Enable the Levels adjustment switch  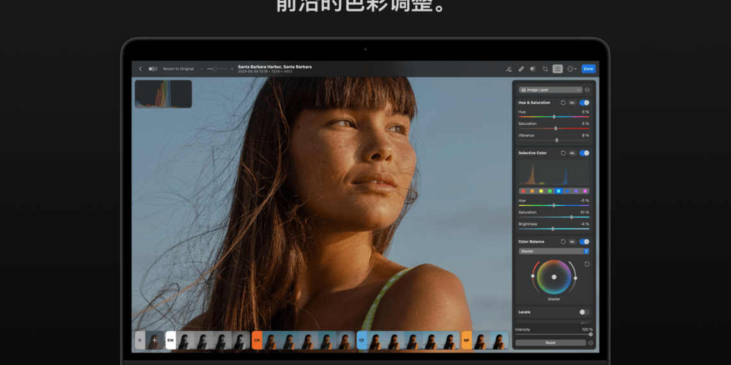point(584,312)
